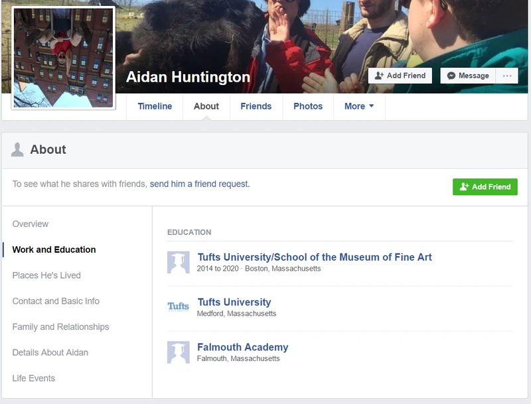Click the Add Friend button on the cover photo

400,76
